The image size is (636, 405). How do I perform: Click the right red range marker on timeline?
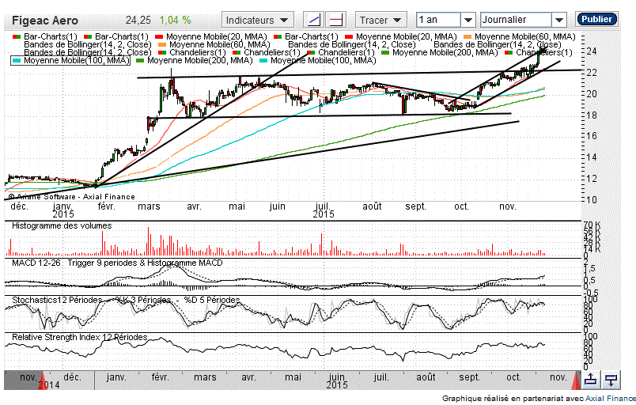[576, 380]
